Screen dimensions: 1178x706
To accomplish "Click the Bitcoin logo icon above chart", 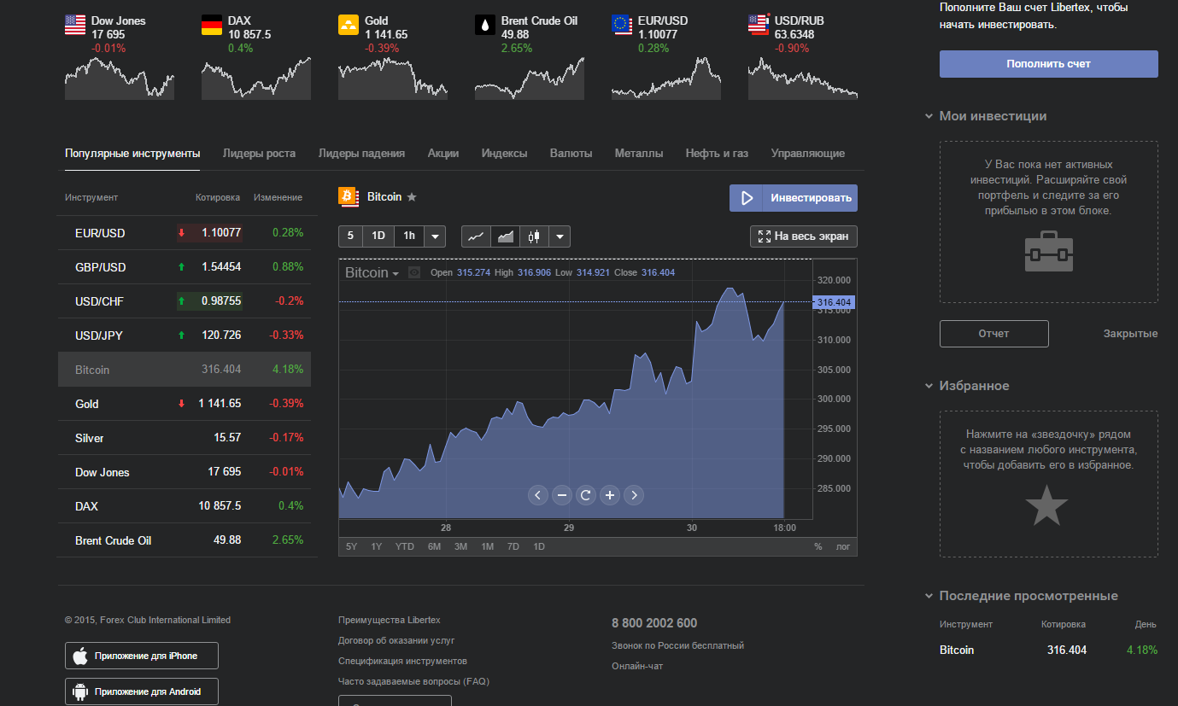I will [349, 197].
